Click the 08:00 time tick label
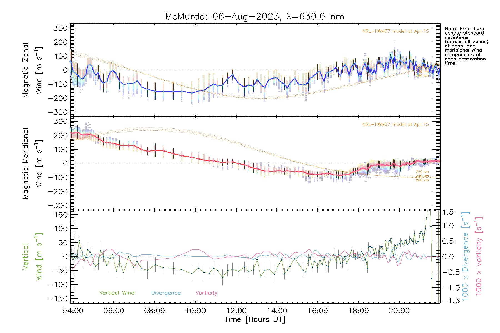Viewport: 500px width, 333px height. click(x=154, y=311)
